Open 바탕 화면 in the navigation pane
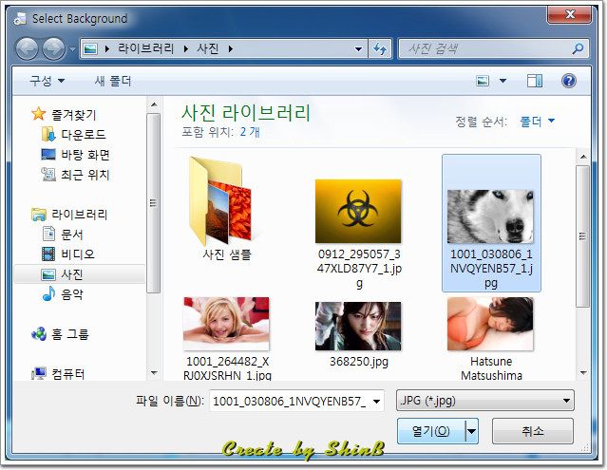Image resolution: width=607 pixels, height=470 pixels. click(x=85, y=155)
